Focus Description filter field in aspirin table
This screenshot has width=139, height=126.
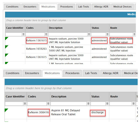click(x=68, y=104)
